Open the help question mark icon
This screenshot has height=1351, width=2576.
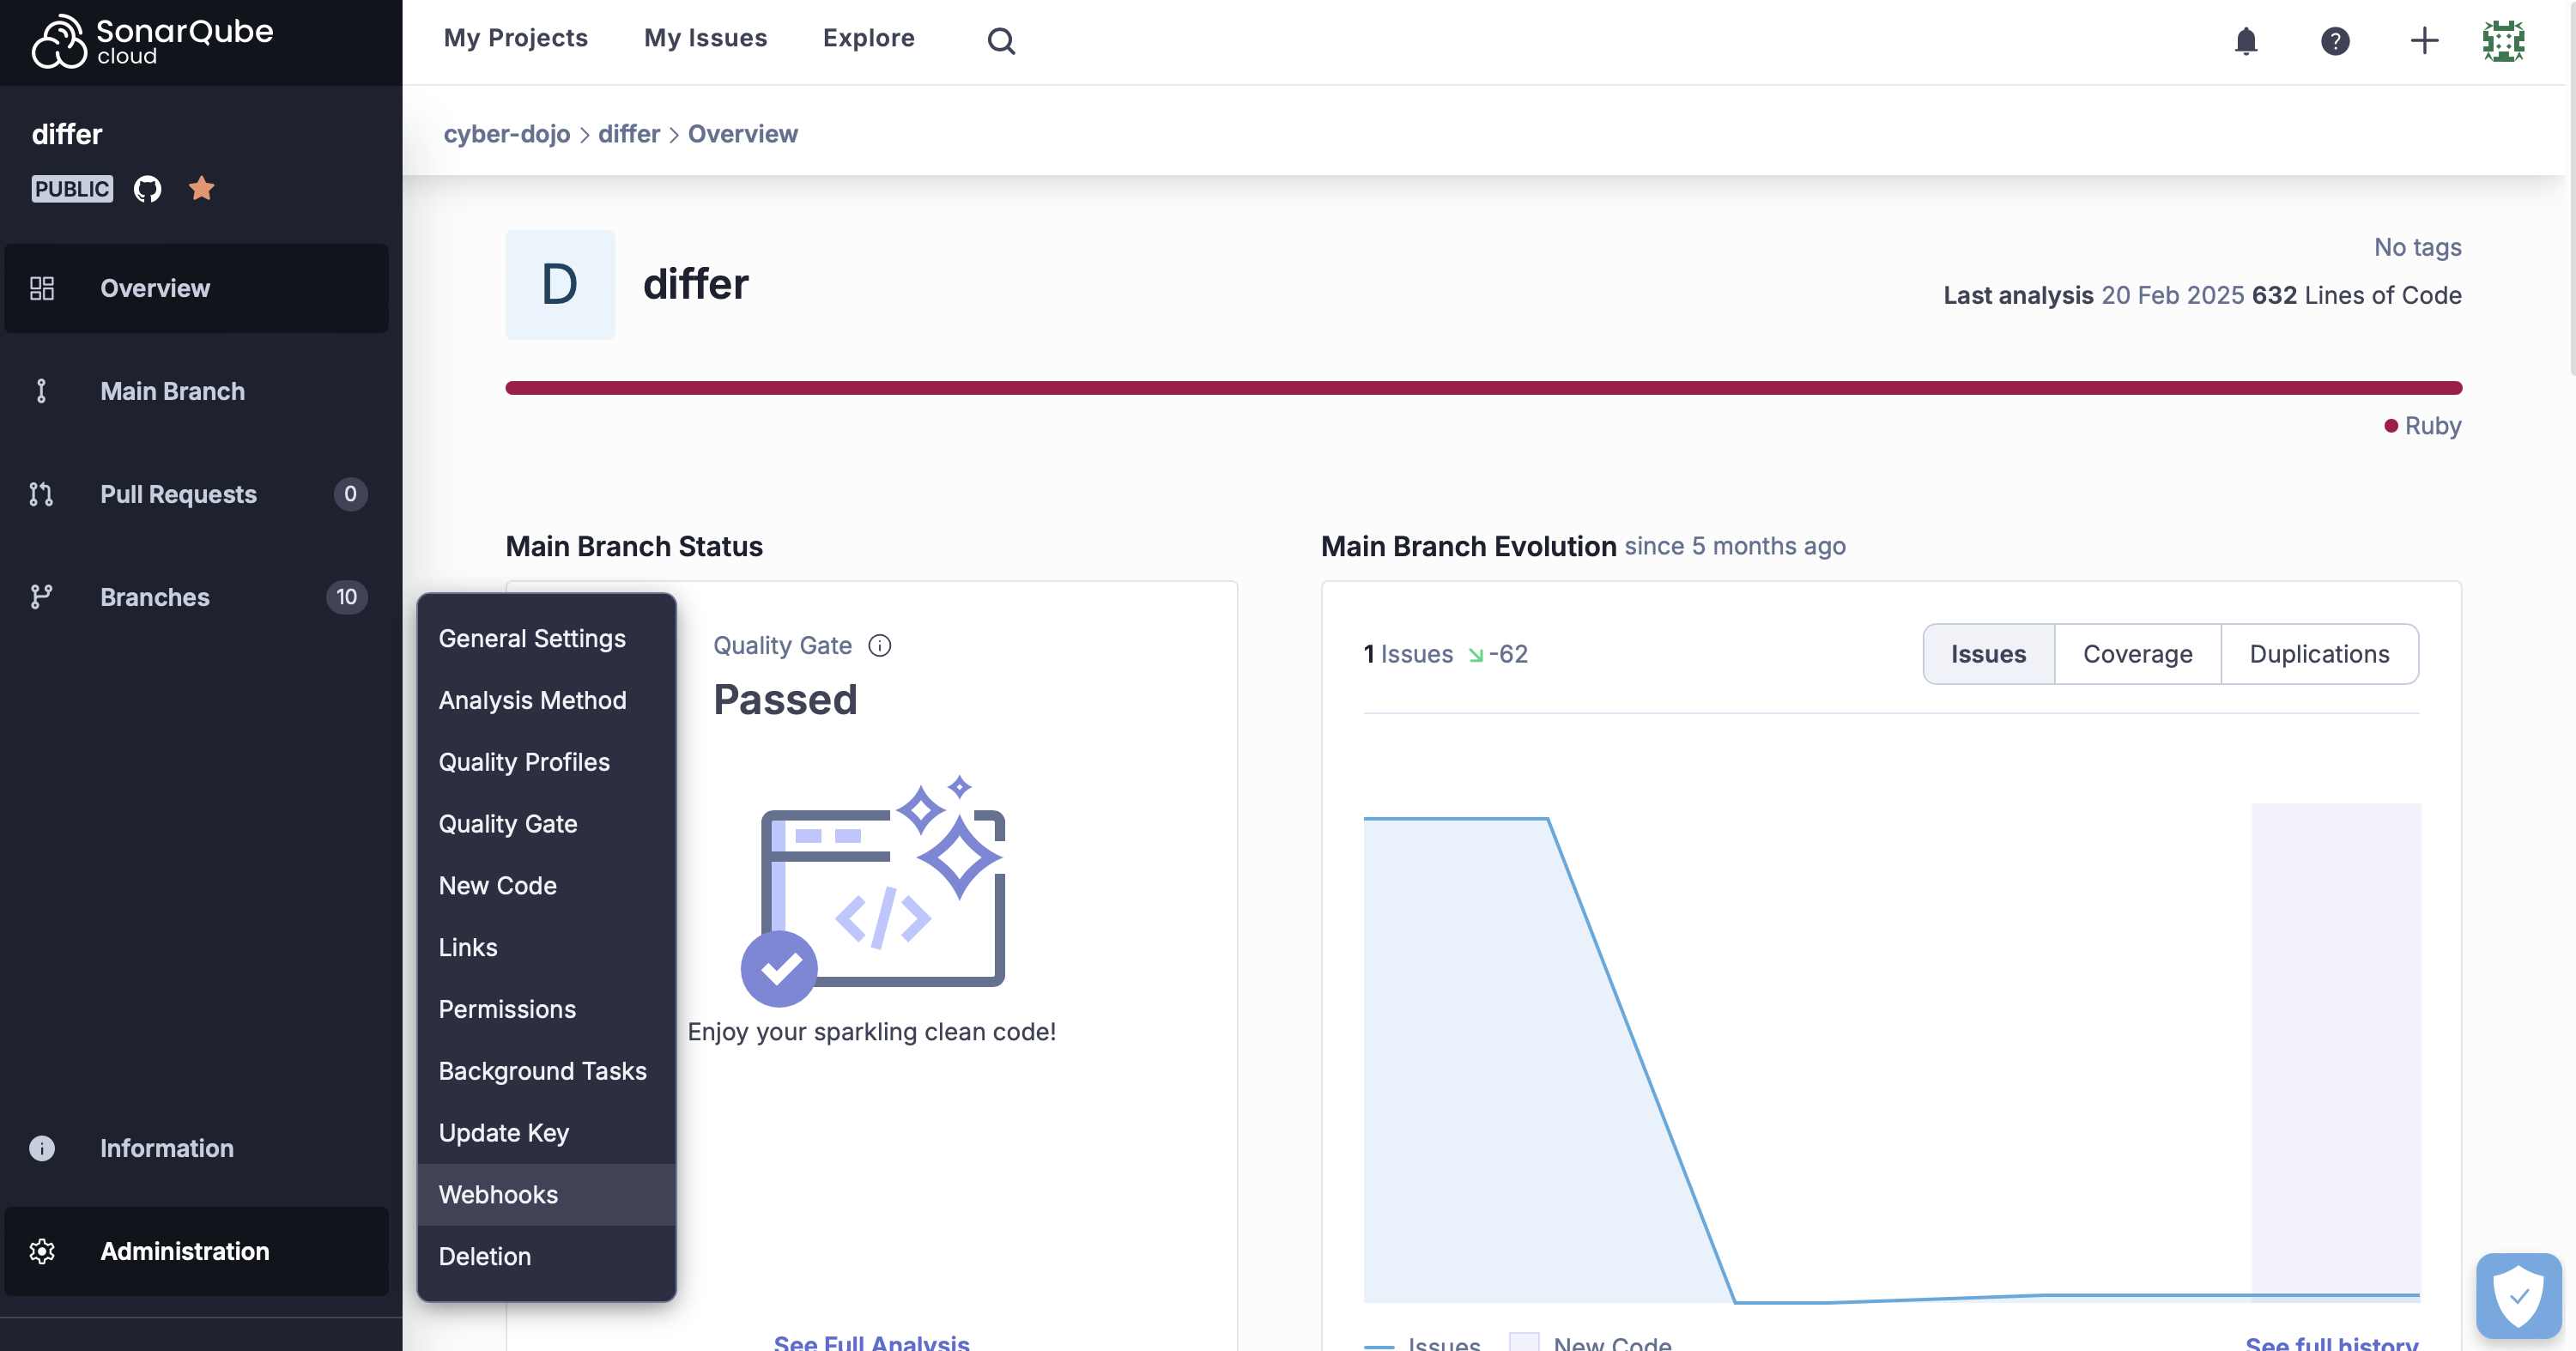(2335, 41)
